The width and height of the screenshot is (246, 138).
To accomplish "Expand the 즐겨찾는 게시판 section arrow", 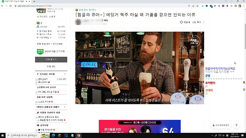I will tap(65, 74).
